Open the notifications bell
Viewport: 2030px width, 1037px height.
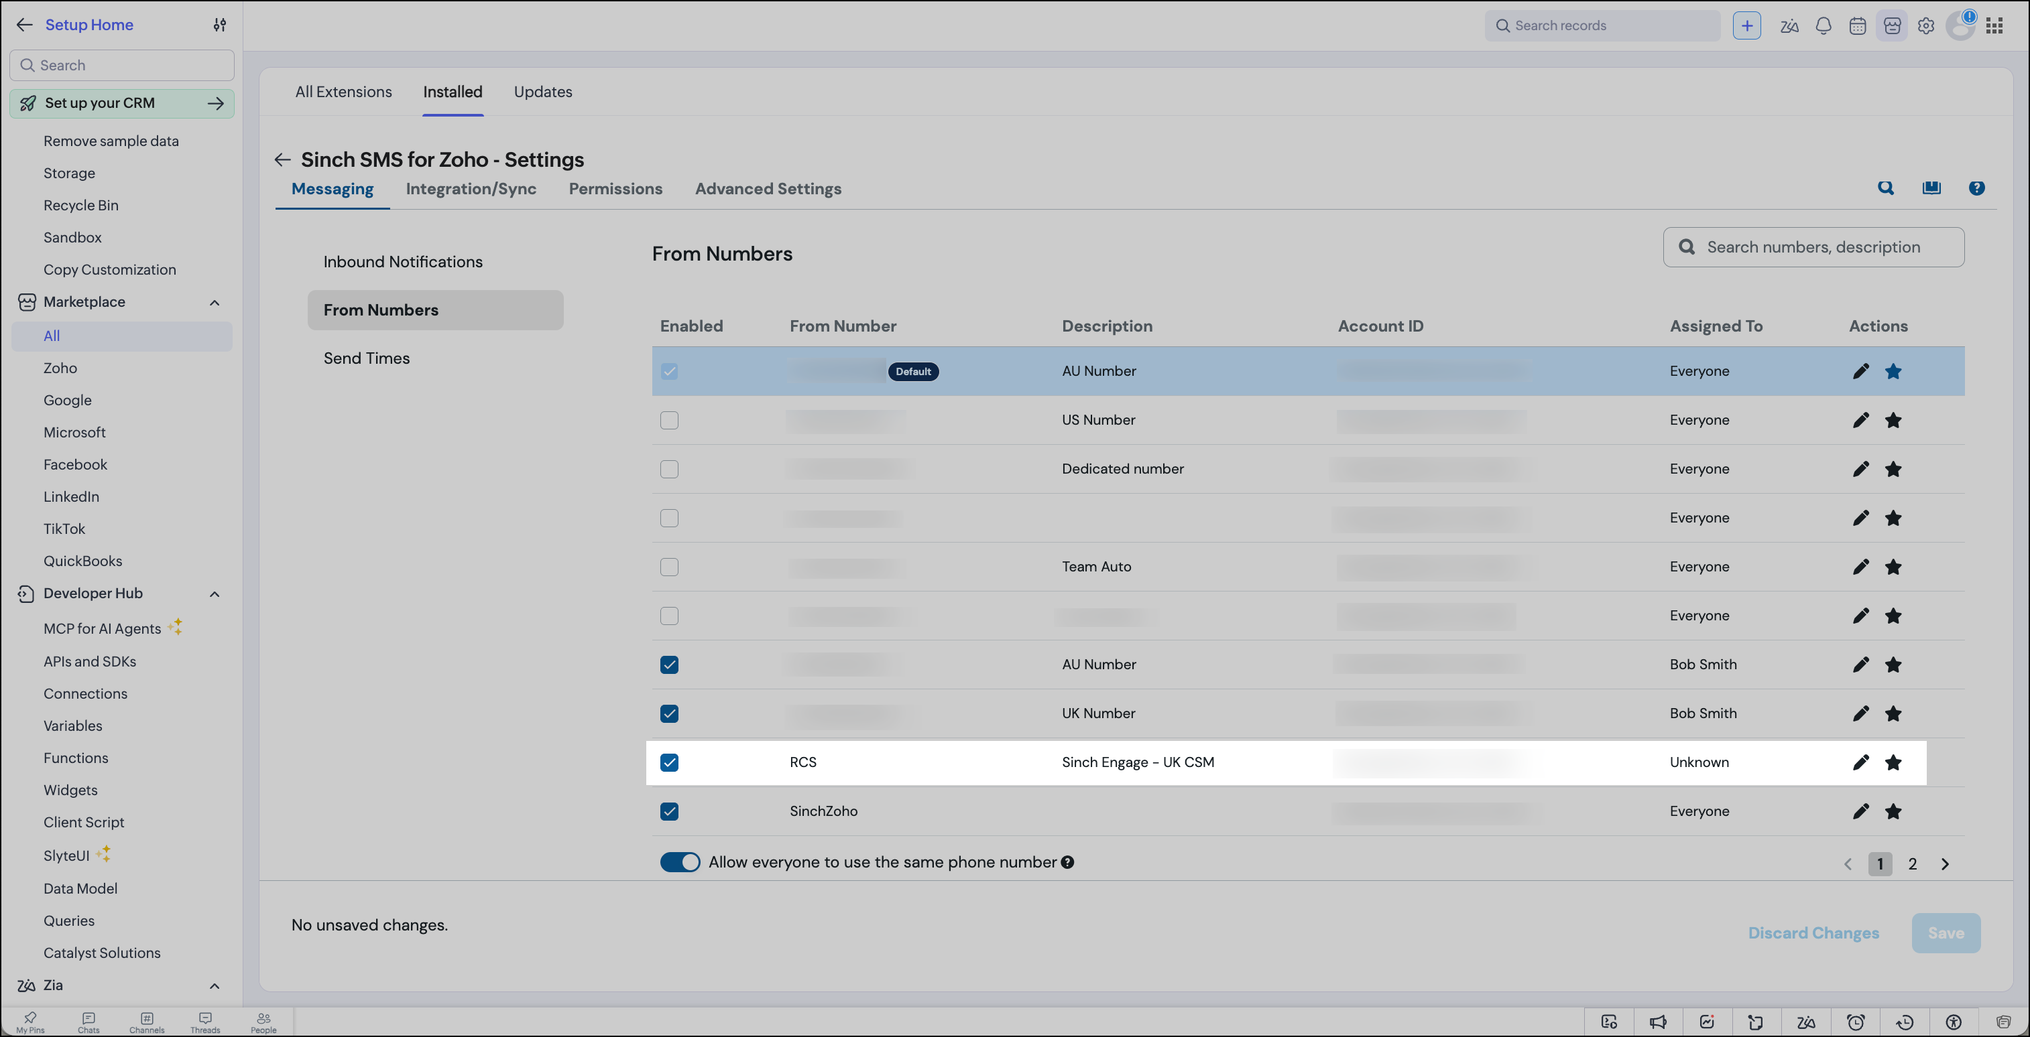[x=1823, y=26]
